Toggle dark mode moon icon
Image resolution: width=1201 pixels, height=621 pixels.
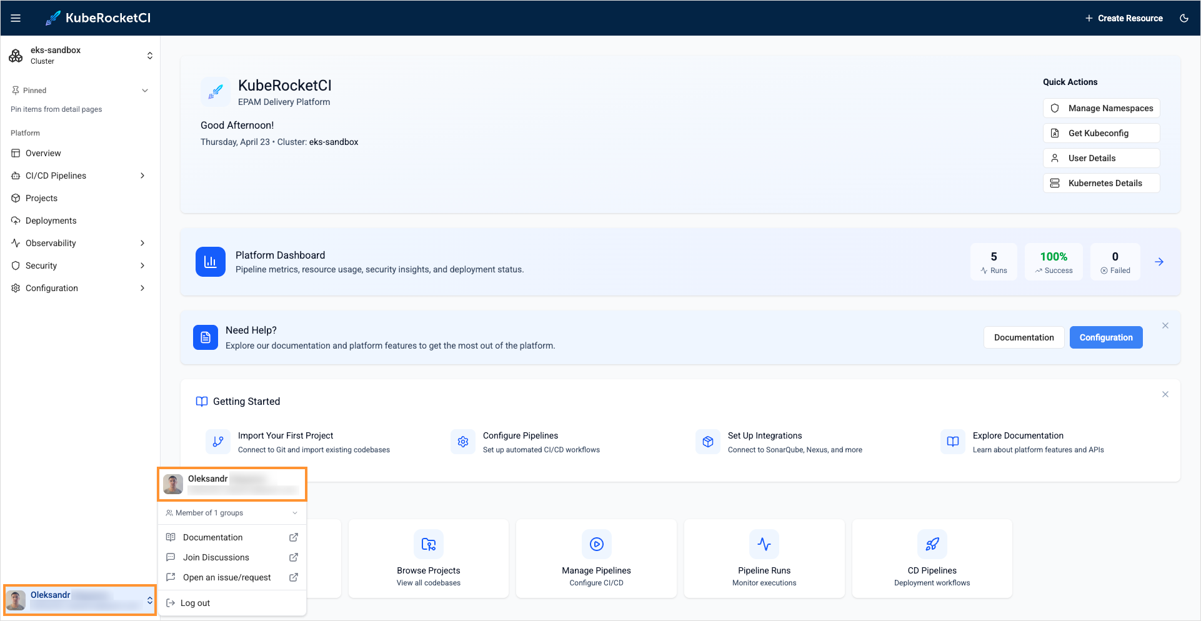coord(1184,18)
